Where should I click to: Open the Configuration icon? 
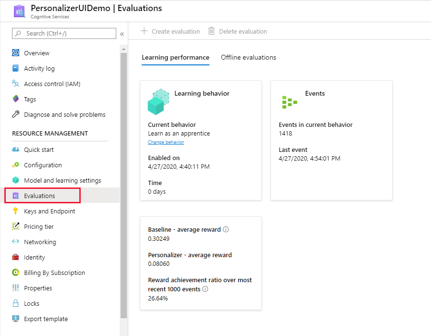point(16,165)
